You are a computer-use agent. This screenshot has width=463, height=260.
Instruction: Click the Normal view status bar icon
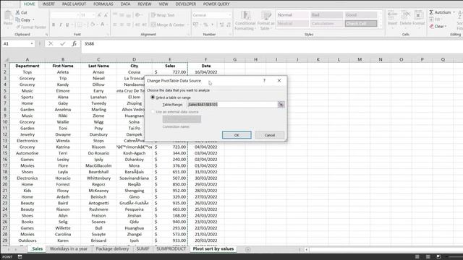417,257
